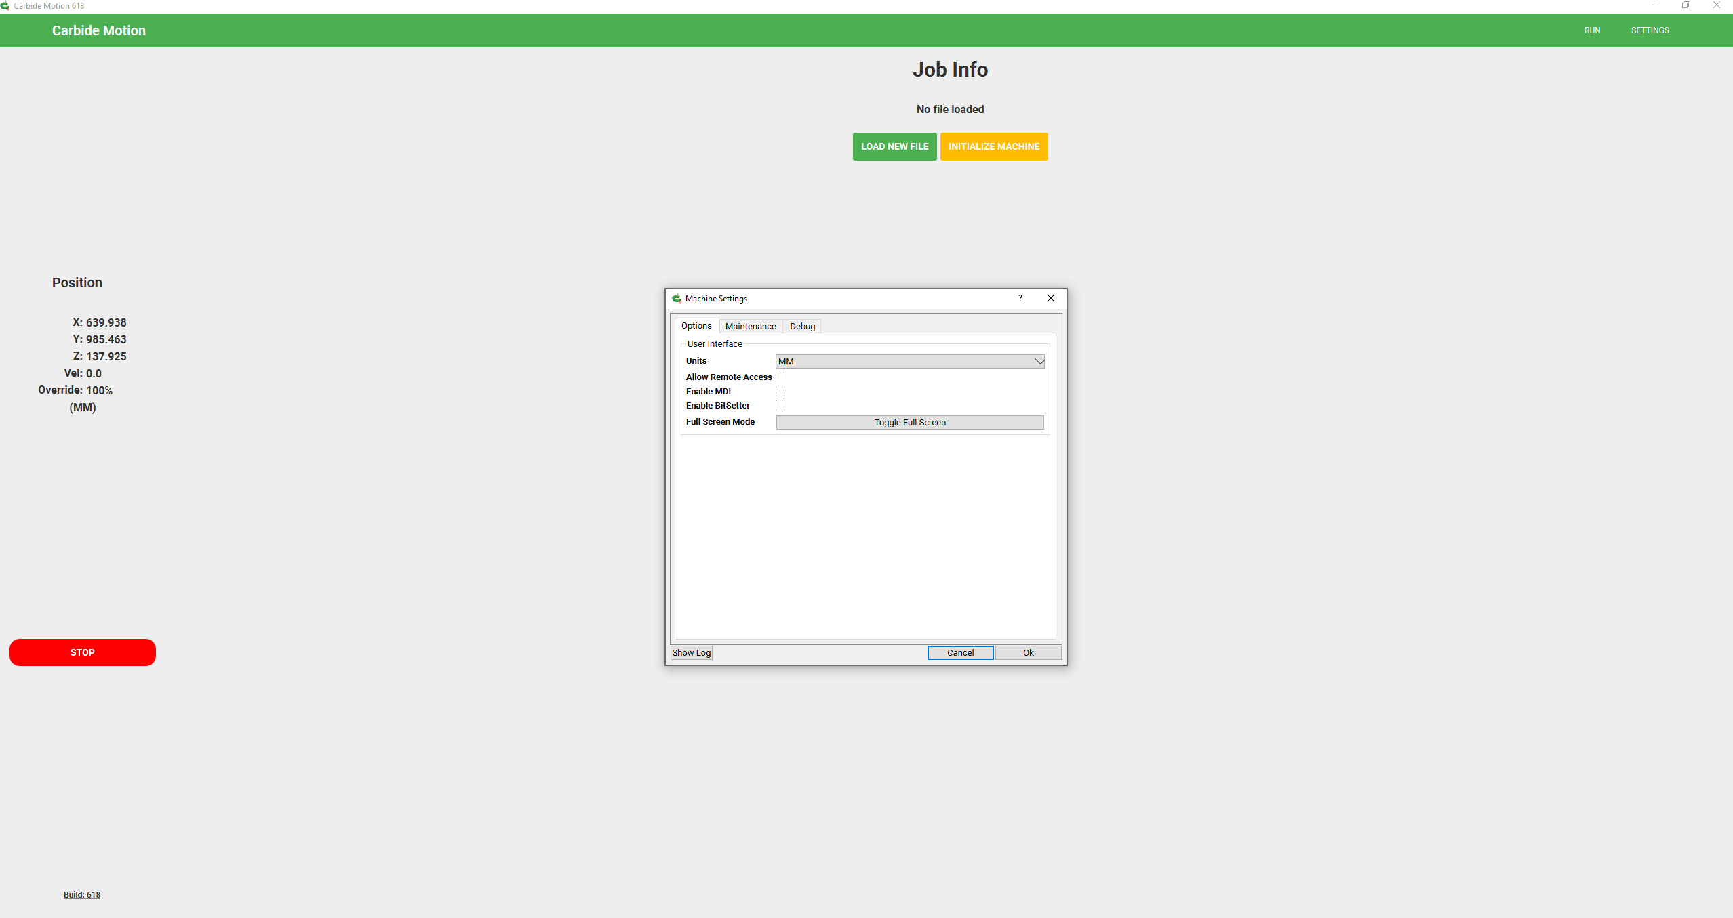Click the Override: 100% readout

coord(75,390)
